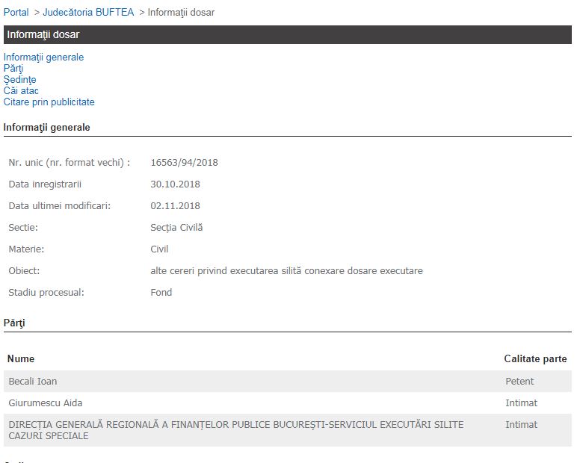
Task: Click last modified date 02.11.2018
Action: click(x=175, y=206)
